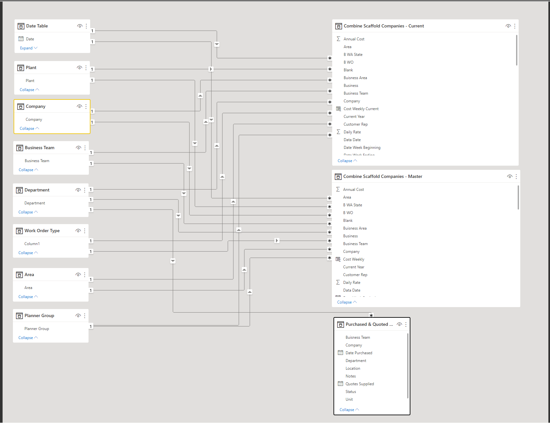Open more options for Work Order Type table
This screenshot has height=423, width=550.
[85, 231]
